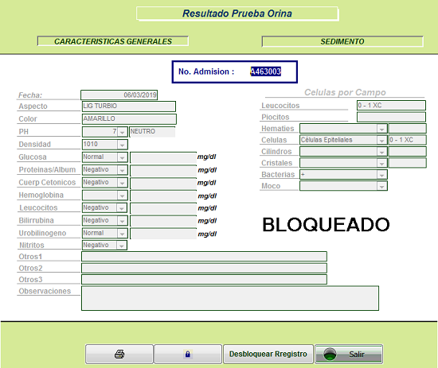Select the Caracteristicas Generales header
Image resolution: width=438 pixels, height=368 pixels.
(x=113, y=41)
